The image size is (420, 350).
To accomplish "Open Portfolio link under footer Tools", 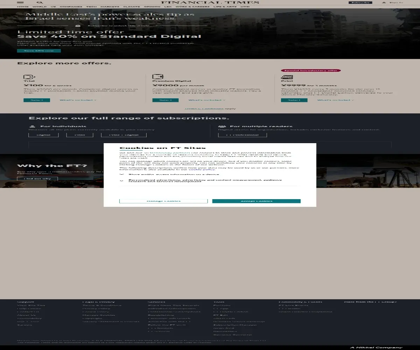I will [x=222, y=305].
